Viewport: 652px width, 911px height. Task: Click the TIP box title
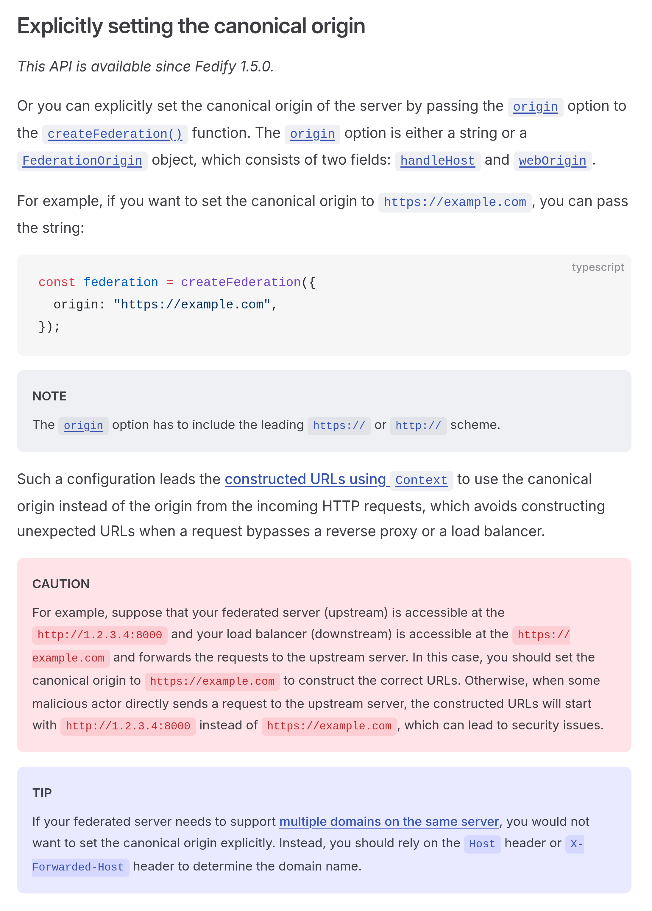point(42,793)
